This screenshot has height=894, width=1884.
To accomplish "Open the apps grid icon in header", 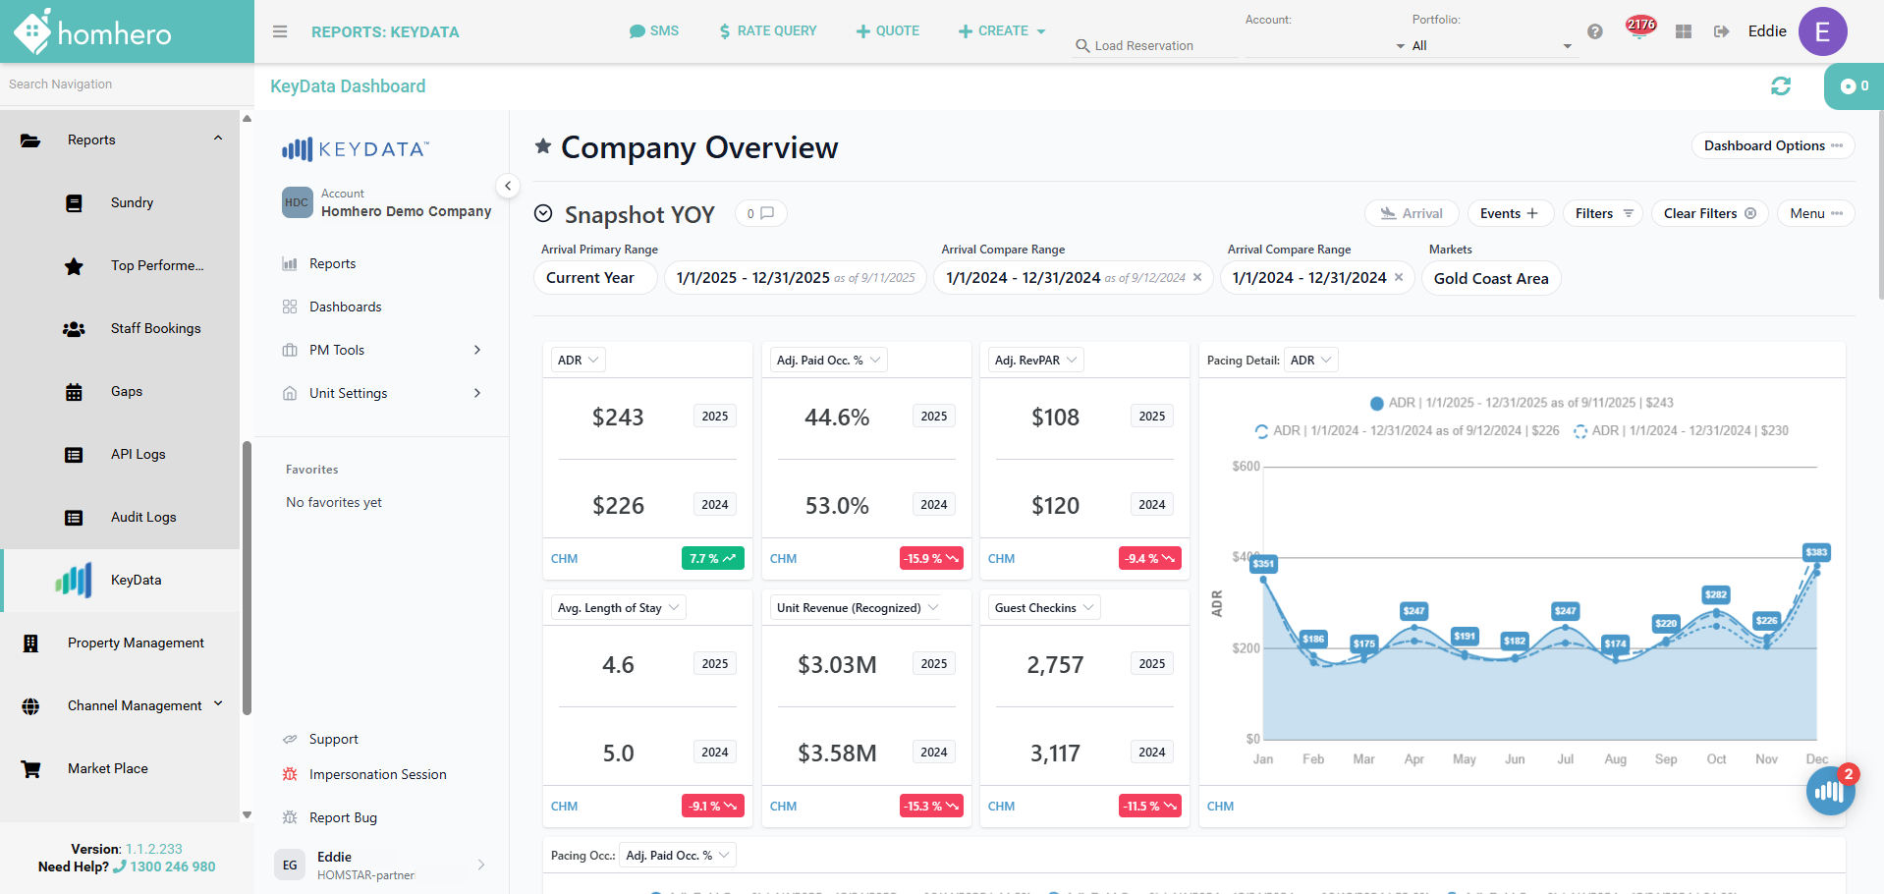I will click(1684, 31).
